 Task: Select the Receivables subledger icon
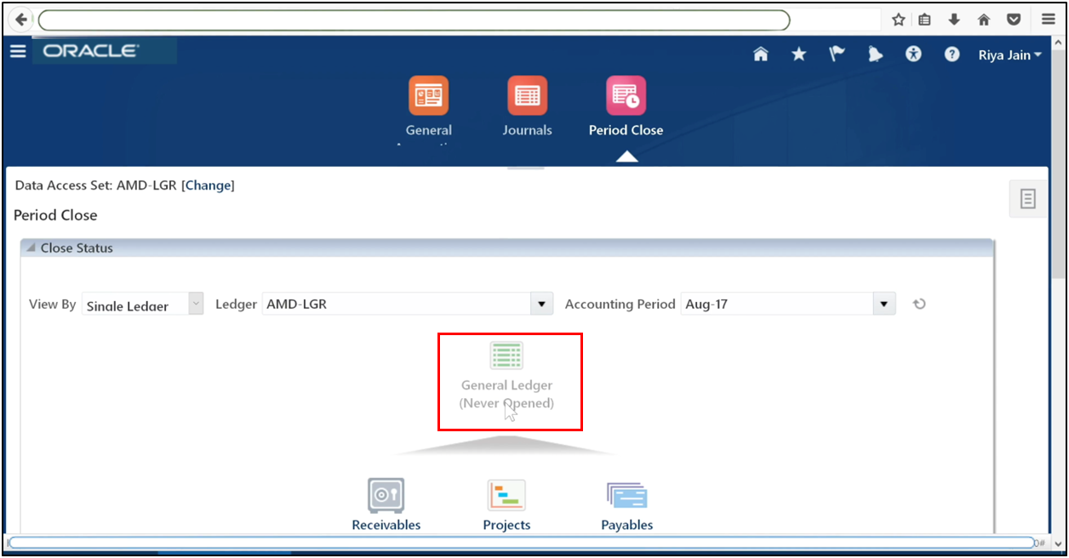point(386,495)
